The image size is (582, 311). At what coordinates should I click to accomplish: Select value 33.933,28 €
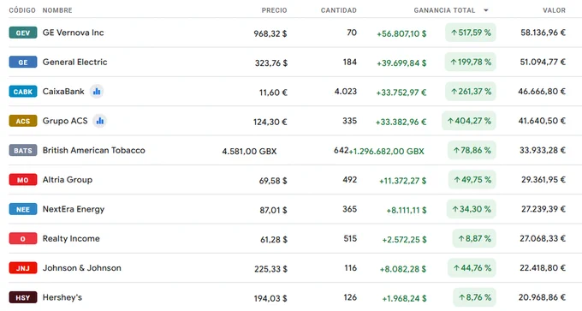tap(543, 150)
